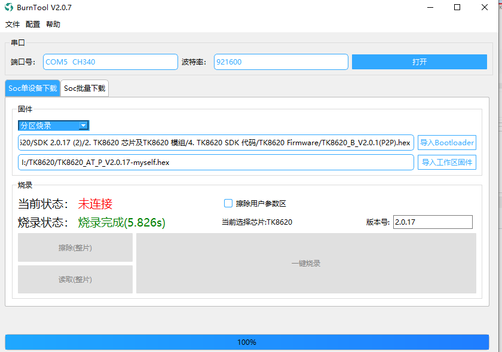The width and height of the screenshot is (502, 352).
Task: Click the 打开 serial port button
Action: [x=420, y=62]
